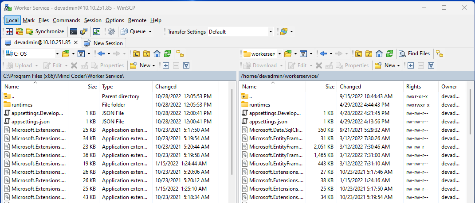Close the devadmin@10.10.251.85 session tab
Image resolution: width=475 pixels, height=203 pixels.
tap(76, 42)
